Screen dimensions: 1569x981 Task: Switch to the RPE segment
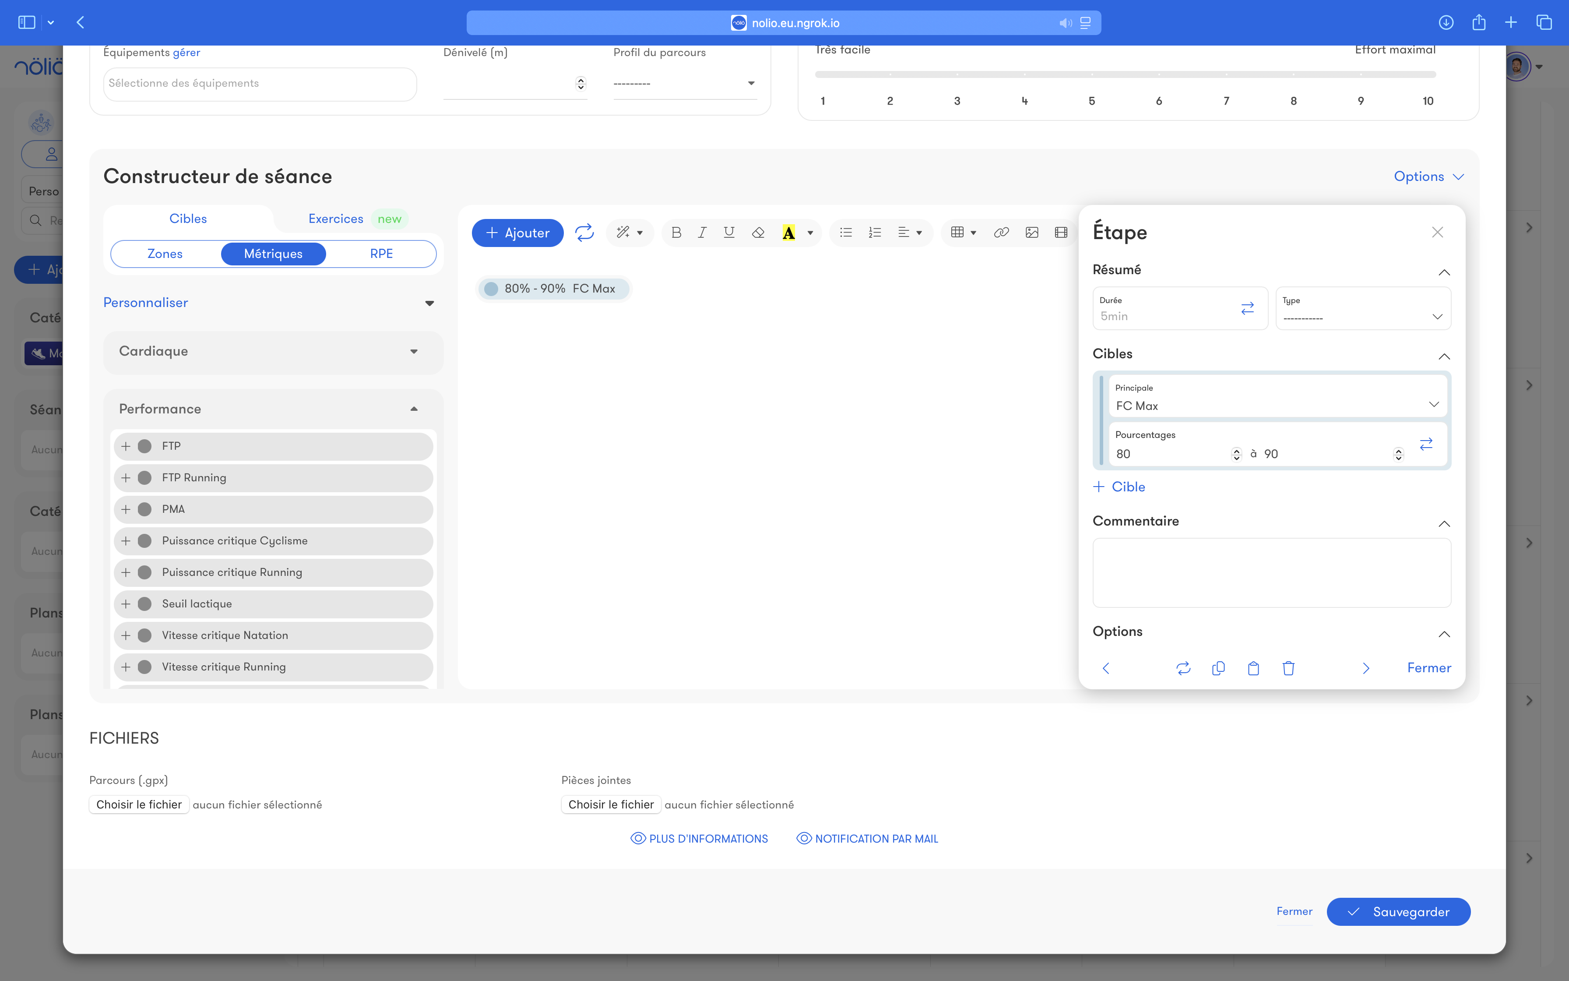coord(381,254)
